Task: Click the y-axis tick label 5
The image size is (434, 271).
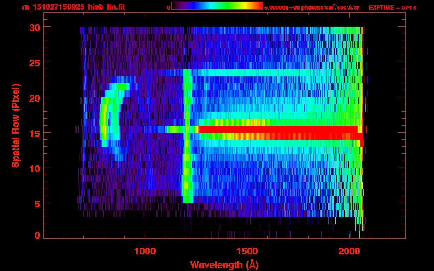Action: [37, 204]
